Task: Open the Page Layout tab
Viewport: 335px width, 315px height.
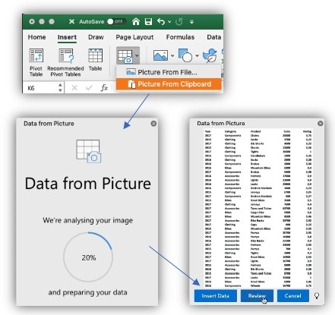Action: tap(134, 37)
